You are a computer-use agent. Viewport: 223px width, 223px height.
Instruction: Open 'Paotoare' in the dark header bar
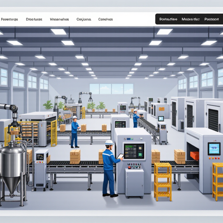(x=212, y=19)
